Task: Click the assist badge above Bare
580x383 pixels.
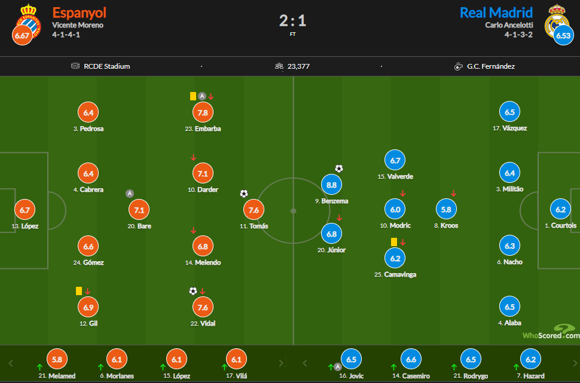Action: coord(130,194)
